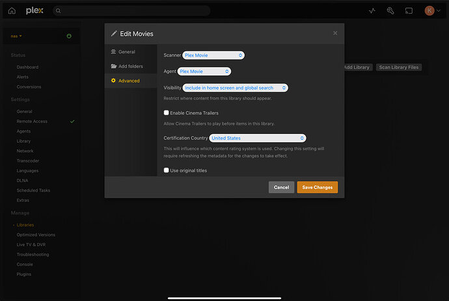Open Agents settings
The height and width of the screenshot is (301, 449).
click(x=23, y=131)
